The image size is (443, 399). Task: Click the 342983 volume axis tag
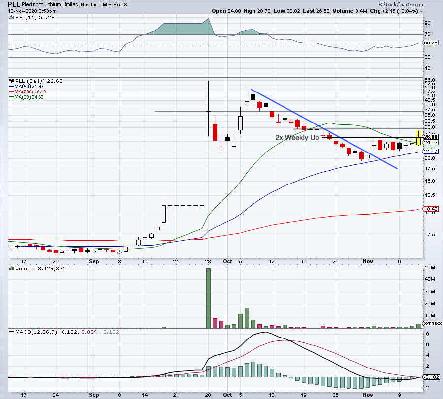432,323
